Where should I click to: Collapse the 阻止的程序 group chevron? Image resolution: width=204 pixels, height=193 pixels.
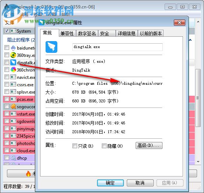[x=190, y=40]
